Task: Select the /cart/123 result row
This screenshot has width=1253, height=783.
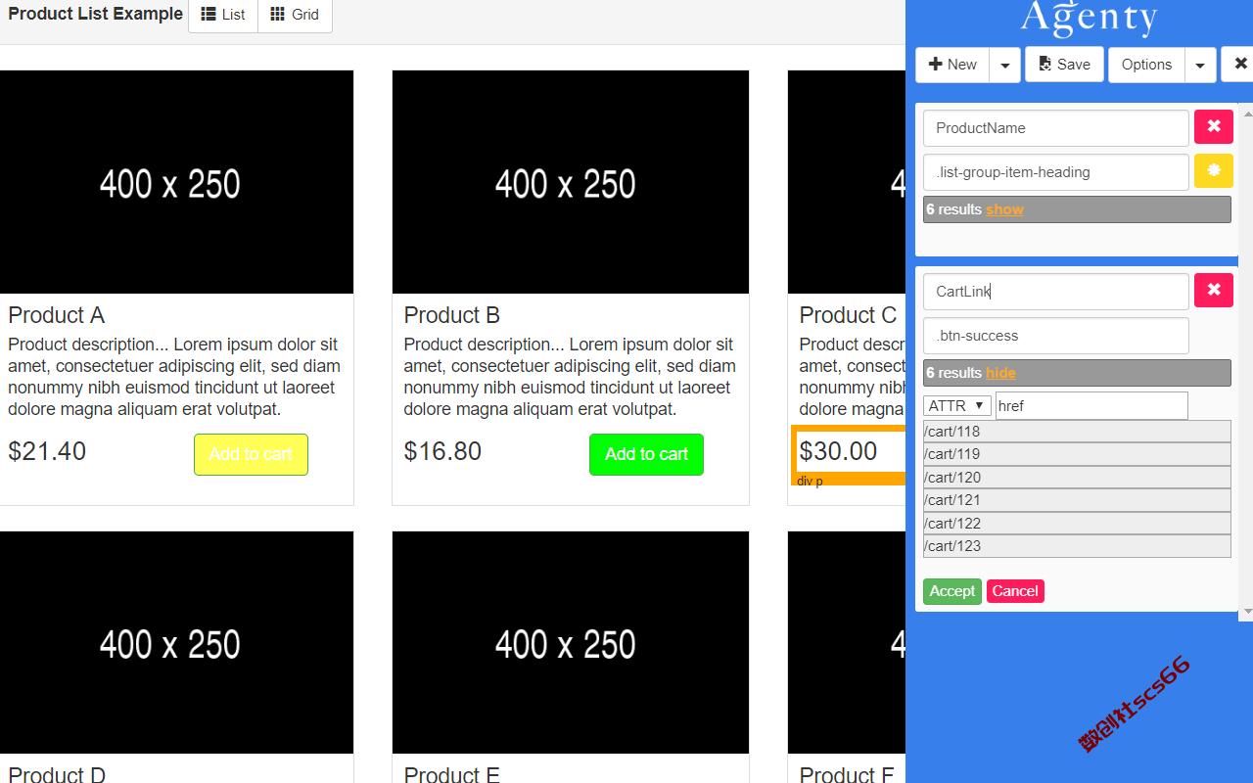Action: (x=1077, y=546)
